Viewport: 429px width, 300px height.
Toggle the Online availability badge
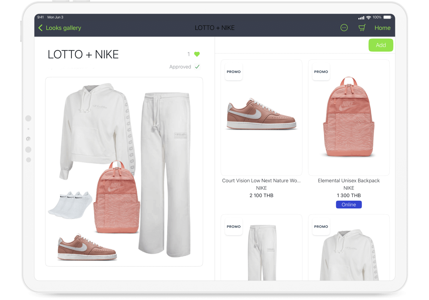[349, 205]
